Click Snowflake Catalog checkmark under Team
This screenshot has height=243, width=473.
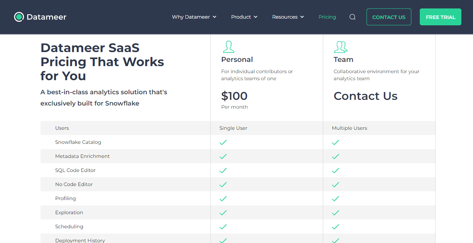click(336, 142)
